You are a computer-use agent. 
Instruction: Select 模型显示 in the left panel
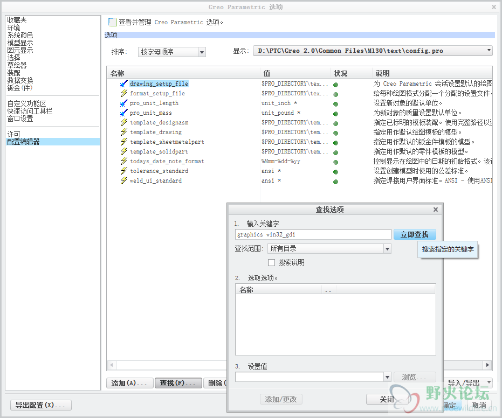pos(20,43)
